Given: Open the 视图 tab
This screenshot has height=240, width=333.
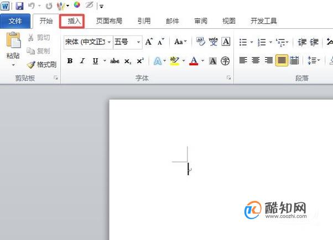Looking at the screenshot, I should 228,21.
